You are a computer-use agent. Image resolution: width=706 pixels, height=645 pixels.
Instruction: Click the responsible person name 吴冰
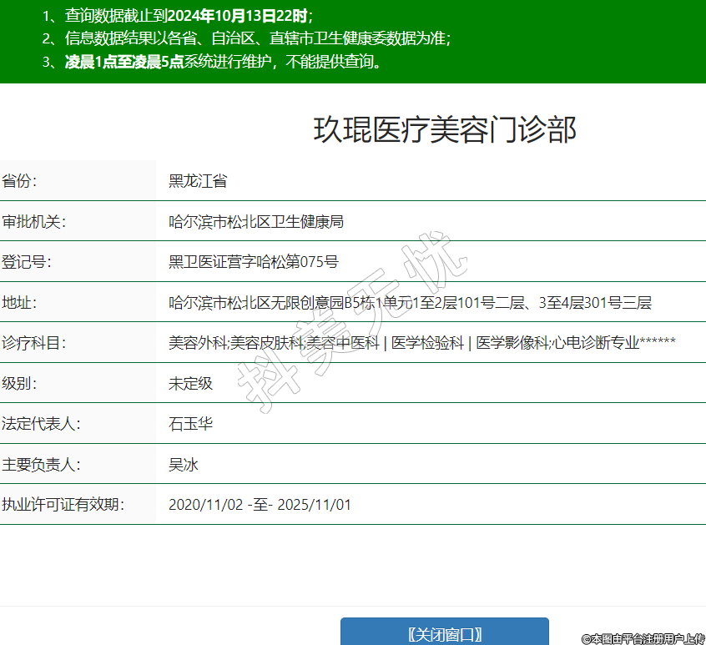pos(184,465)
